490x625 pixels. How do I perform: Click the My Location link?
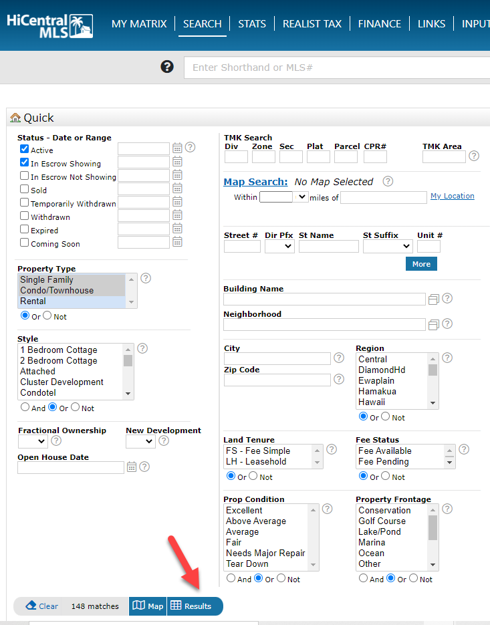click(x=452, y=196)
